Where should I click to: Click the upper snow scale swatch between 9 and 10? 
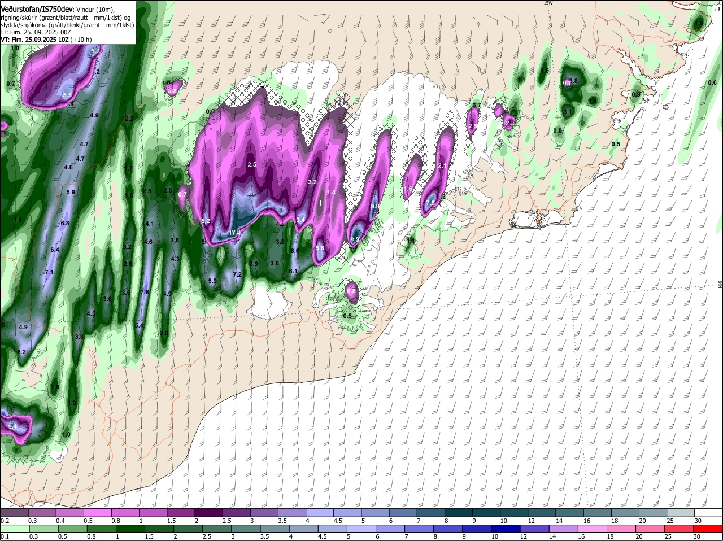click(486, 513)
